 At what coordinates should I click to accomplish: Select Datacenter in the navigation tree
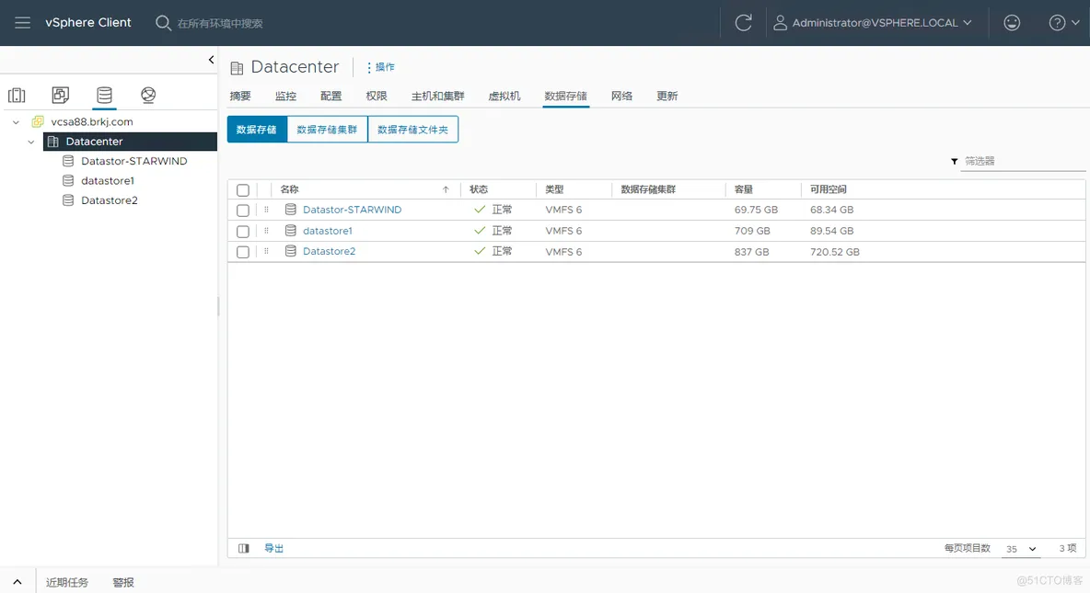click(x=94, y=142)
